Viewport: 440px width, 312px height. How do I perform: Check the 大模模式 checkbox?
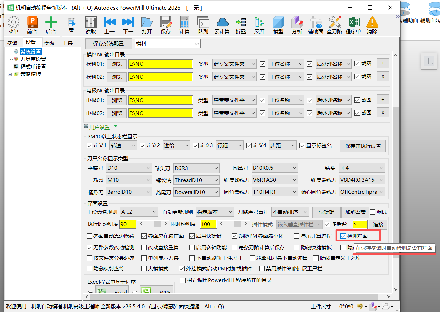144,269
